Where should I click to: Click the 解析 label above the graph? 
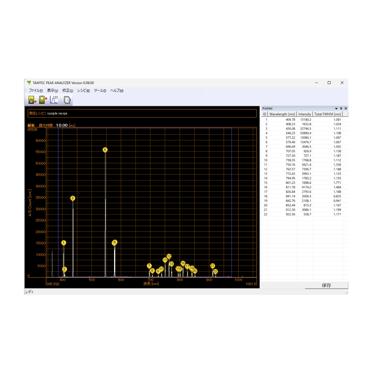tap(31, 125)
